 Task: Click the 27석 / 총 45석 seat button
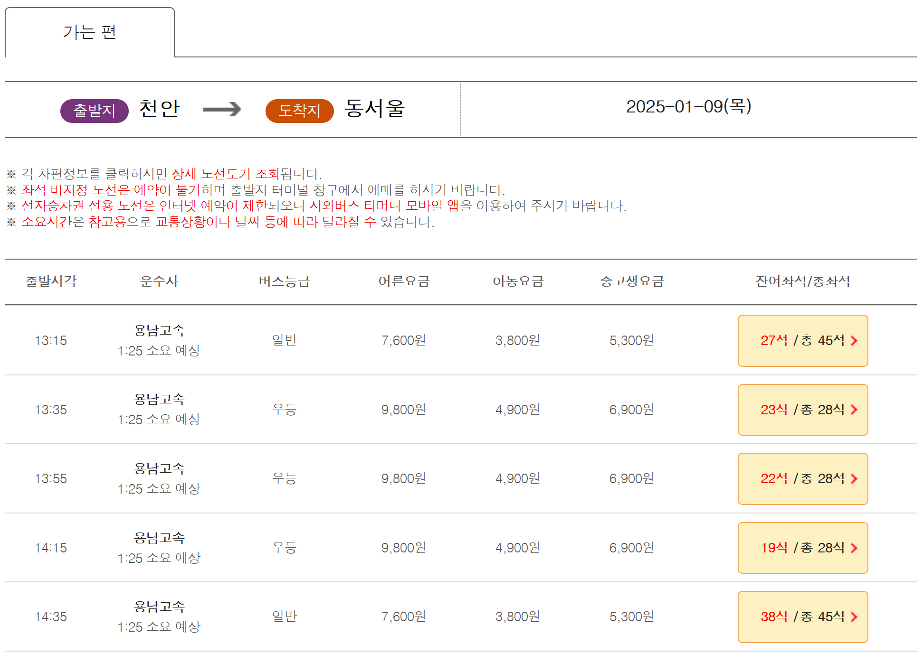802,341
